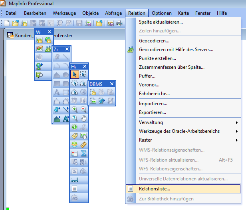Screen dimensions: 246x210
Task: Click the Sigma Statistics icon
Action: tap(83, 154)
